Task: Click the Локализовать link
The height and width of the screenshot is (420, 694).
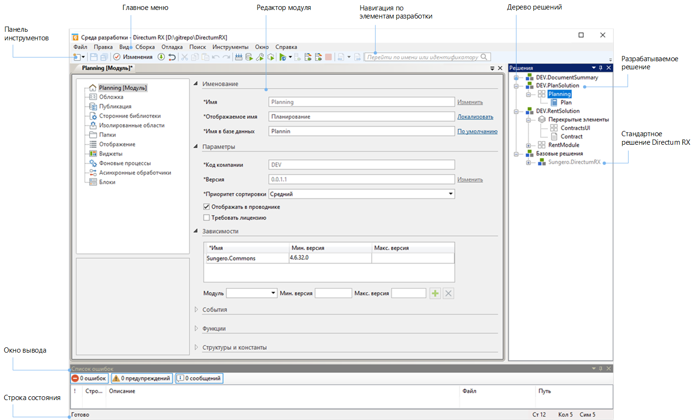Action: tap(475, 117)
